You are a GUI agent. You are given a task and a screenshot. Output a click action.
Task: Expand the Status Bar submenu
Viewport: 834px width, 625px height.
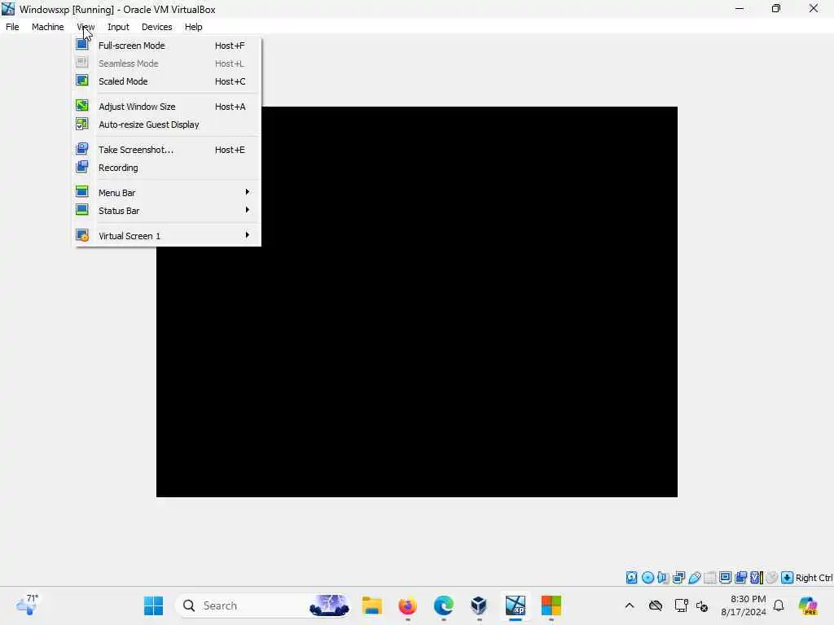166,211
